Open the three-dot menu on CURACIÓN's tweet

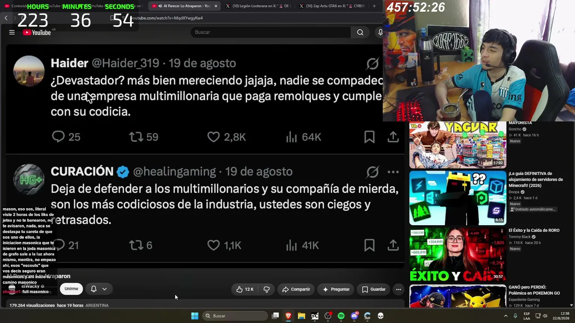(x=393, y=172)
